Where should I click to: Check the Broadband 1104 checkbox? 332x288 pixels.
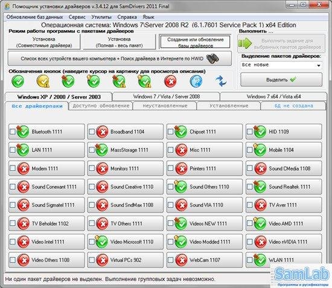(x=92, y=132)
